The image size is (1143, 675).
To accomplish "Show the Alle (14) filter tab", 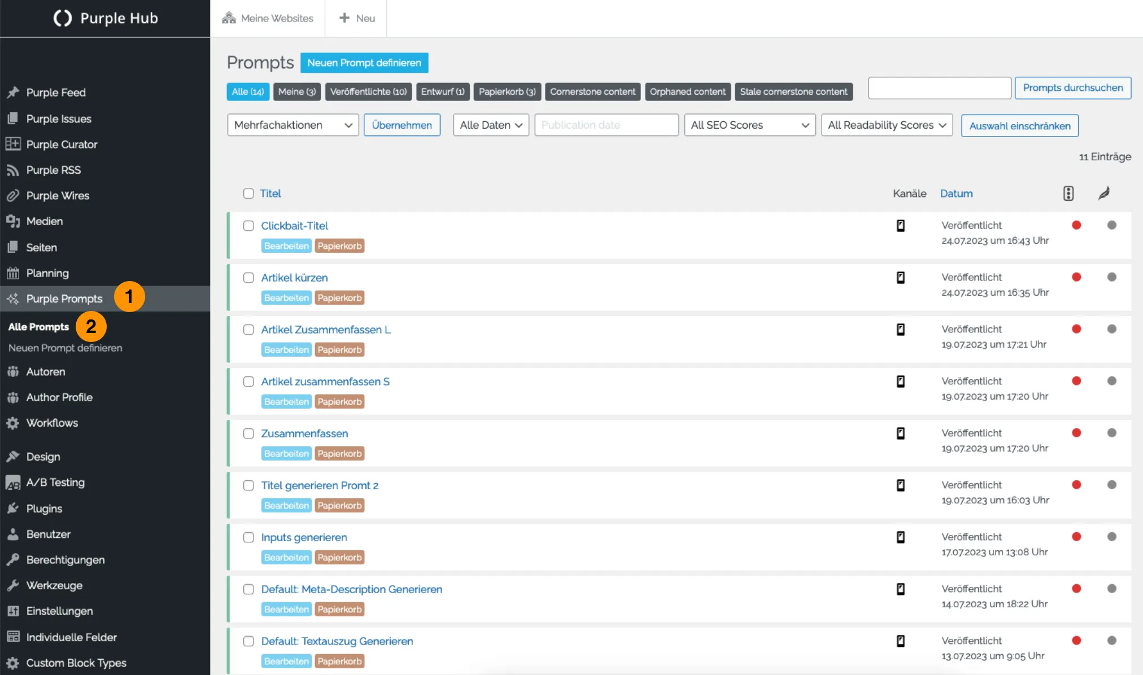I will coord(248,91).
